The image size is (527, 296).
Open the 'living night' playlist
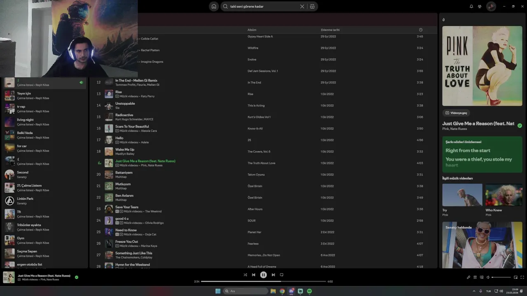point(45,122)
